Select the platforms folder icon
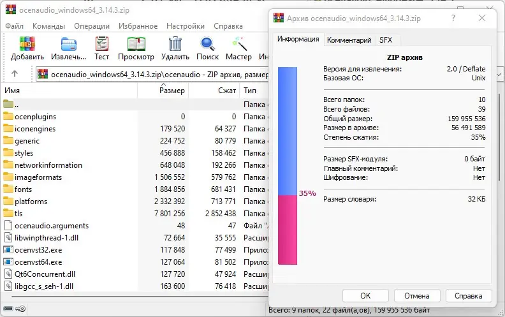This screenshot has width=505, height=317. click(8, 201)
